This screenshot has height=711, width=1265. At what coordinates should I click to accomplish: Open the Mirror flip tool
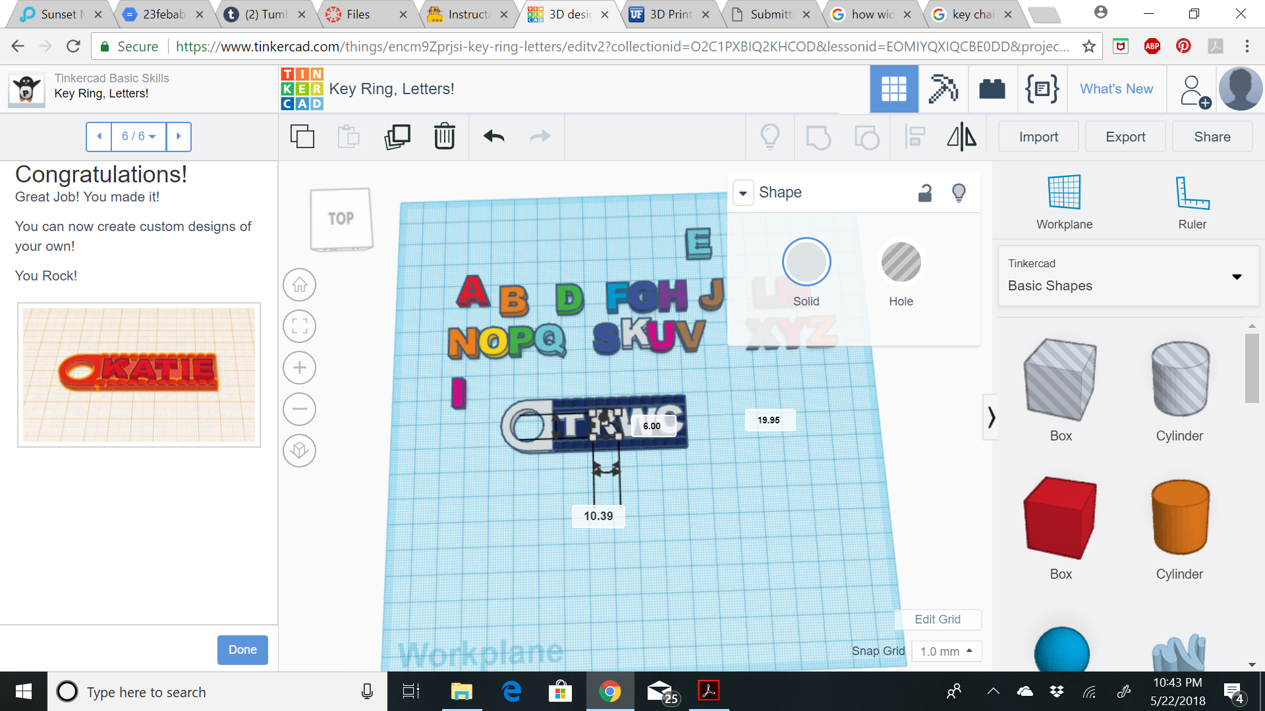click(962, 137)
